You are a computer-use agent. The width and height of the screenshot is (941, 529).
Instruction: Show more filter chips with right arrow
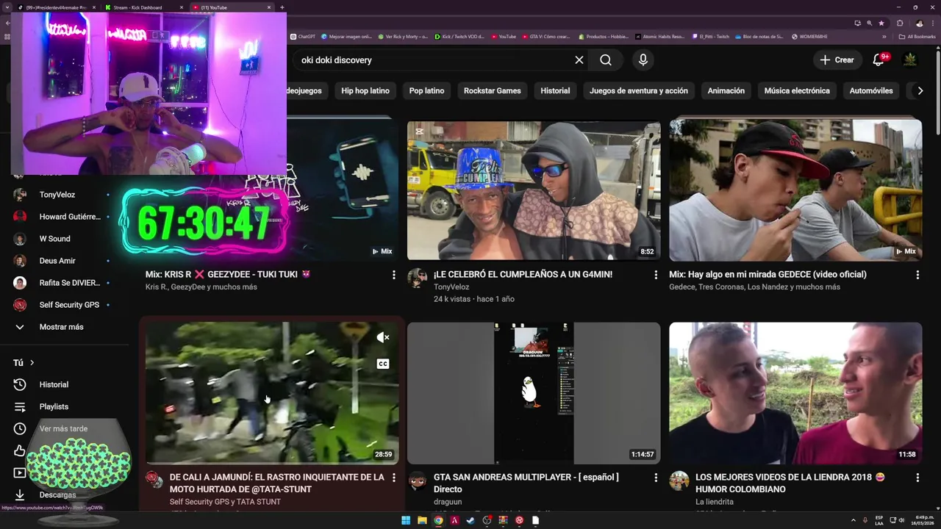pyautogui.click(x=919, y=91)
